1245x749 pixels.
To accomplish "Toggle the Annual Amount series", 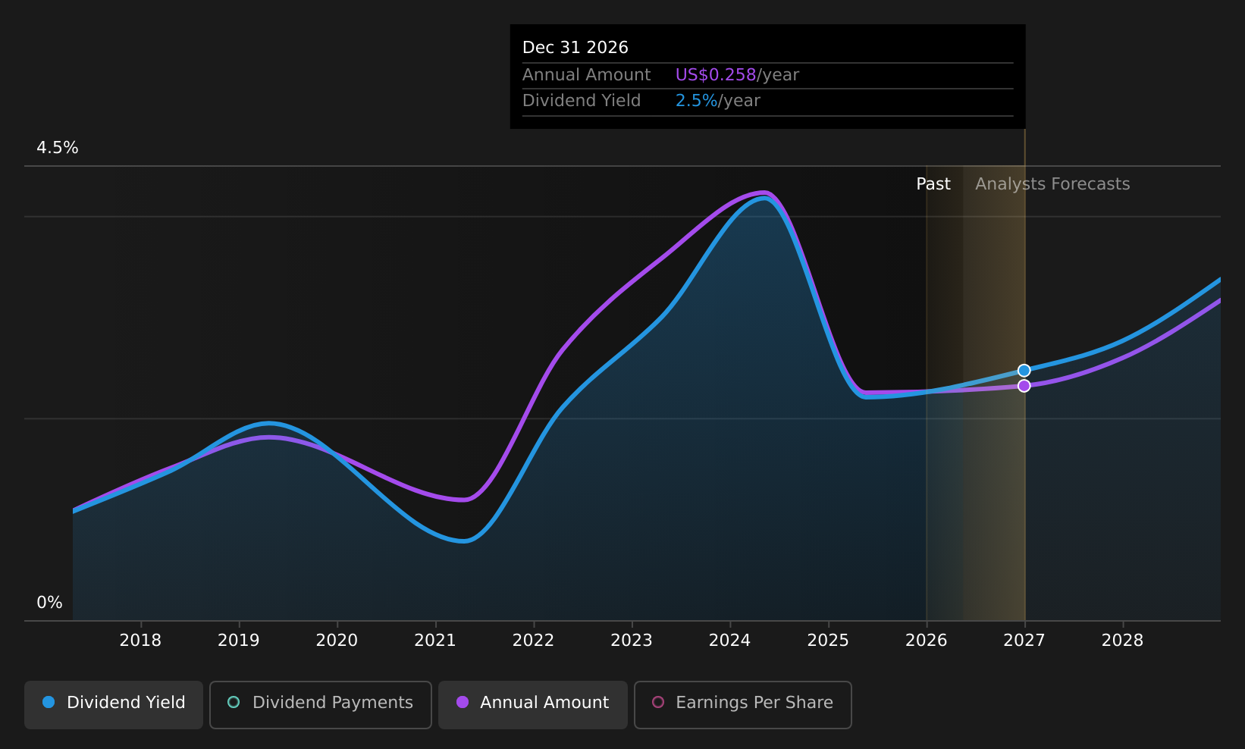I will point(533,704).
